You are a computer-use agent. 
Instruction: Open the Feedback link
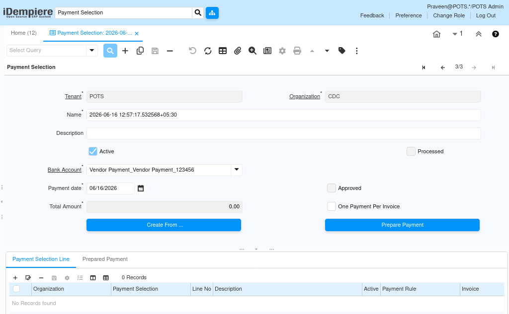(x=372, y=15)
